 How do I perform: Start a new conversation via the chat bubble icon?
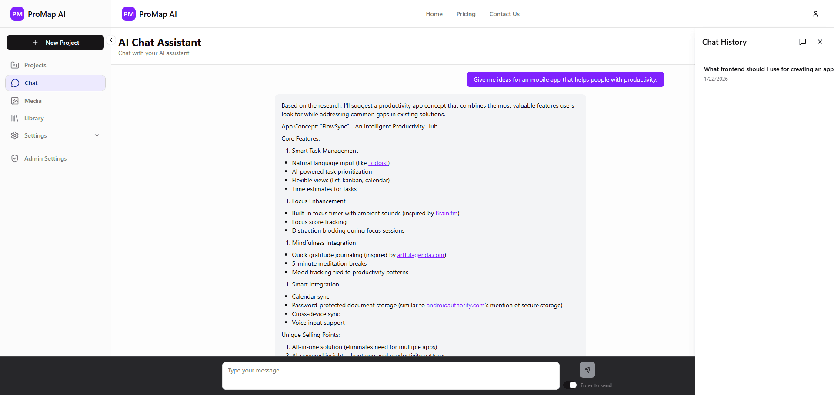click(803, 42)
